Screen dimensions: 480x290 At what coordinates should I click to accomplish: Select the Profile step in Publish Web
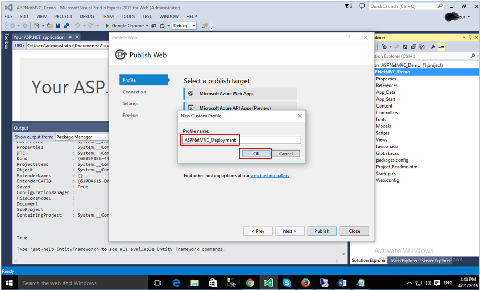click(144, 80)
